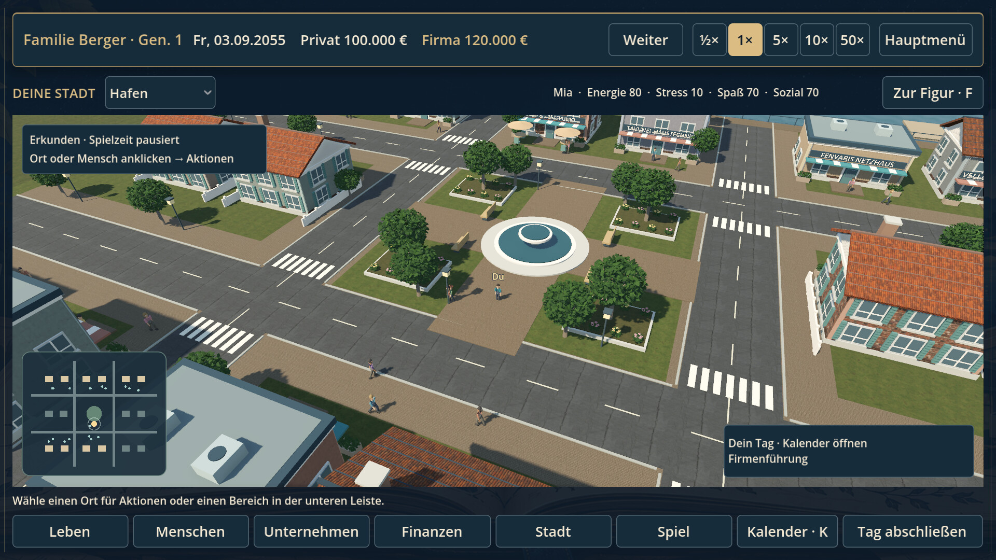
Task: Switch game speed to 5×
Action: pyautogui.click(x=781, y=40)
